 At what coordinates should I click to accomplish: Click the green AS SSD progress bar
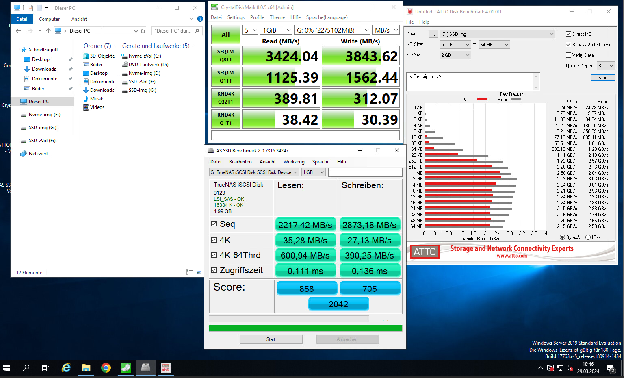tap(305, 328)
